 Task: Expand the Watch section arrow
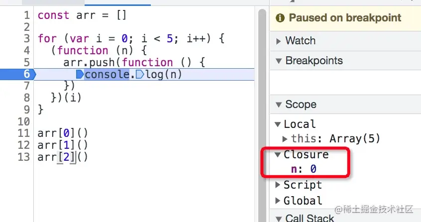click(x=279, y=41)
